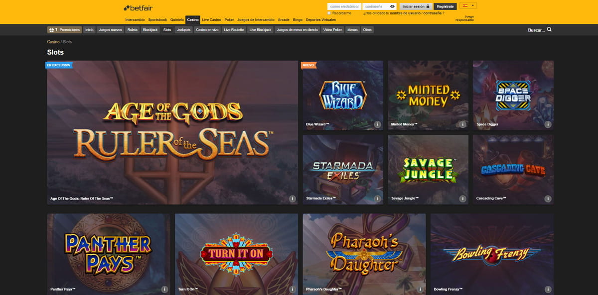The height and width of the screenshot is (295, 598).
Task: Select Casino en vivo in the submenu
Action: click(207, 30)
